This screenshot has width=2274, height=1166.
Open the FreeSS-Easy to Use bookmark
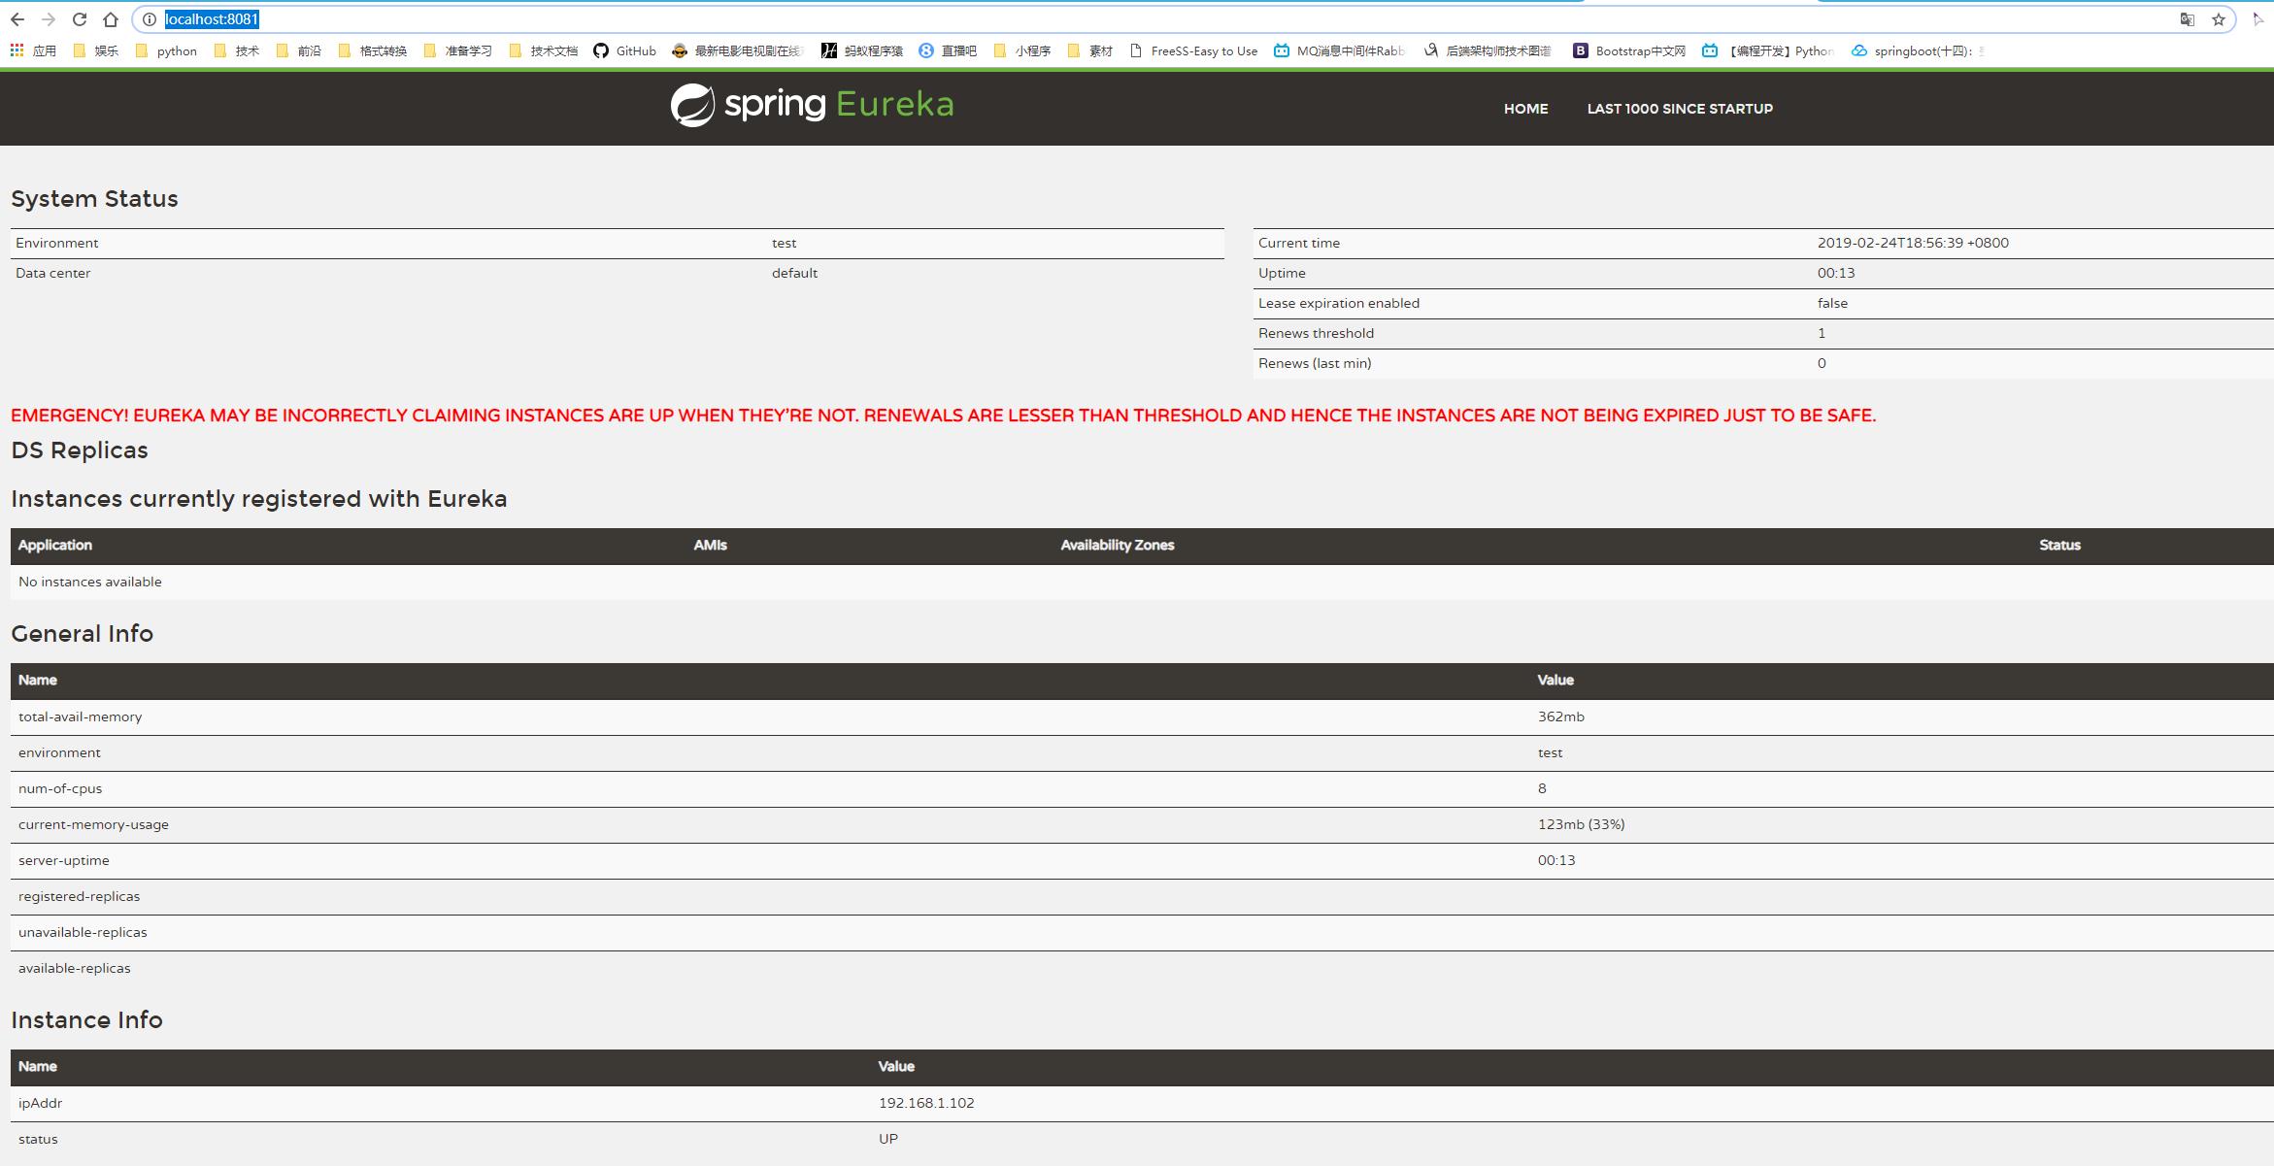click(1193, 50)
